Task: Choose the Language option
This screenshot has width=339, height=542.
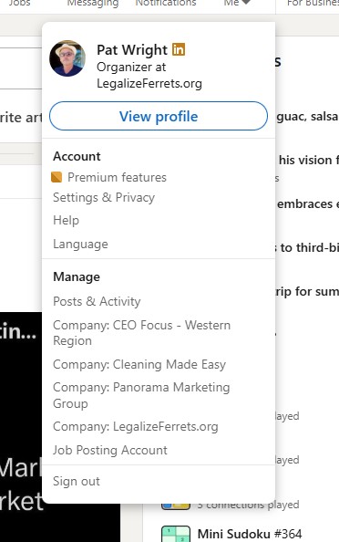Action: pyautogui.click(x=80, y=244)
